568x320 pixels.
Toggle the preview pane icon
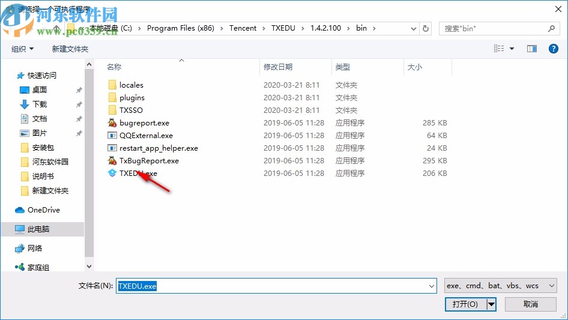click(x=532, y=49)
